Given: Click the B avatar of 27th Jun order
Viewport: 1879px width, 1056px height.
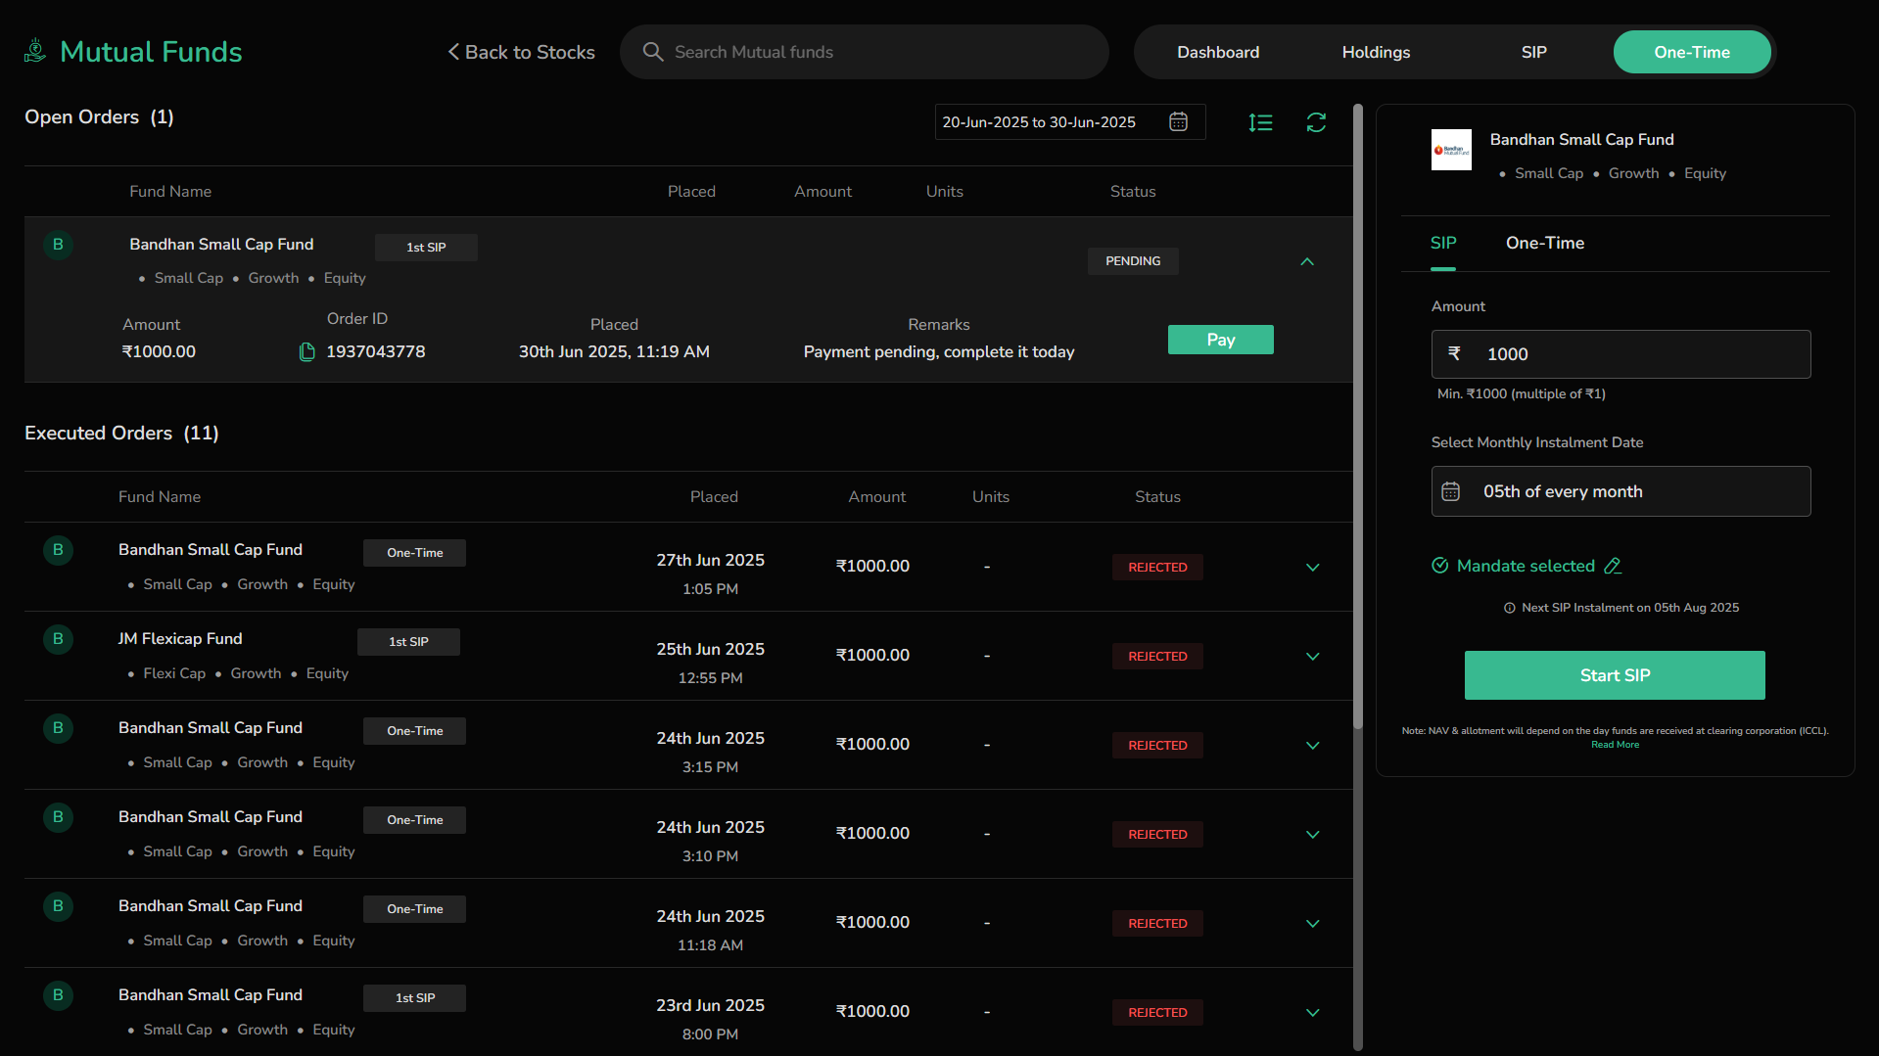Looking at the screenshot, I should pos(58,550).
